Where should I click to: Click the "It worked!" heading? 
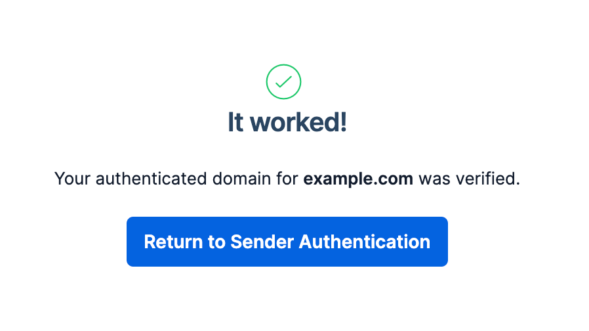point(287,122)
